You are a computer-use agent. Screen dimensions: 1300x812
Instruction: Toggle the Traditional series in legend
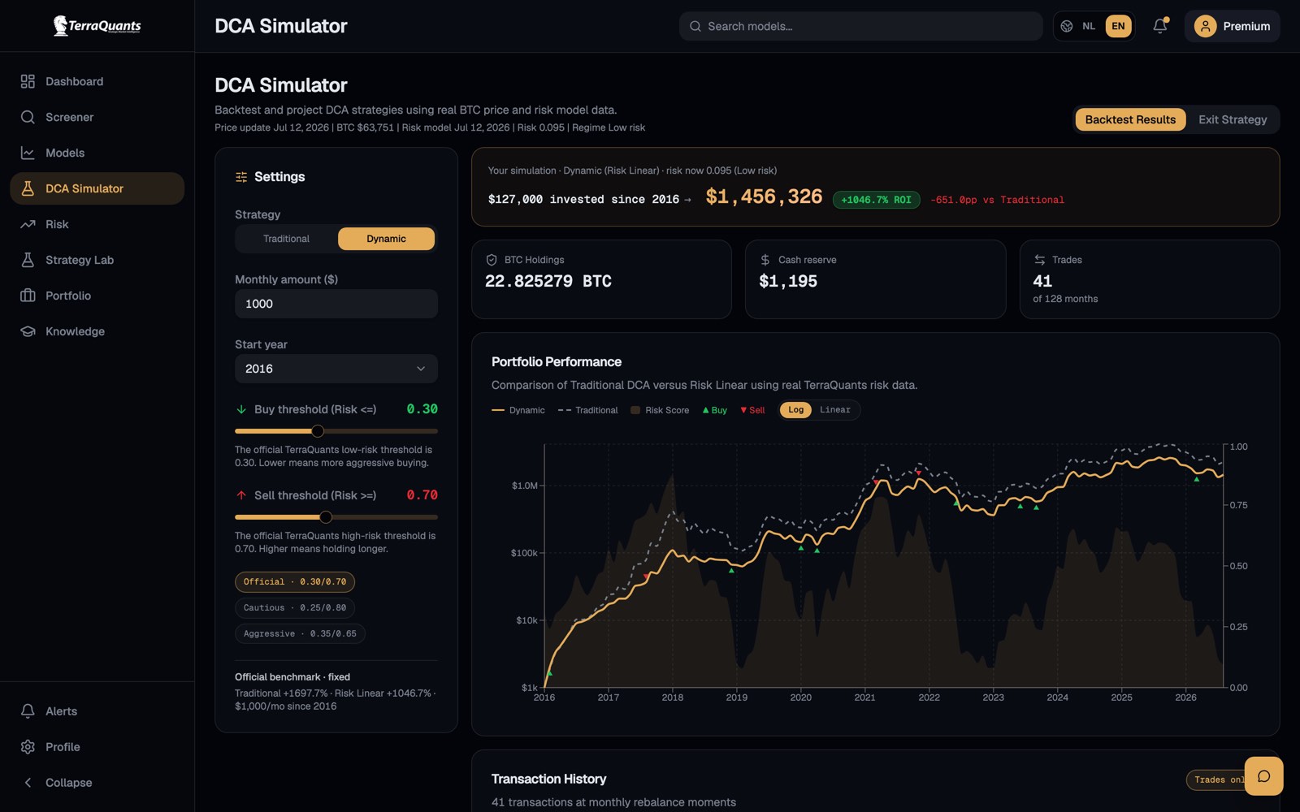[588, 410]
